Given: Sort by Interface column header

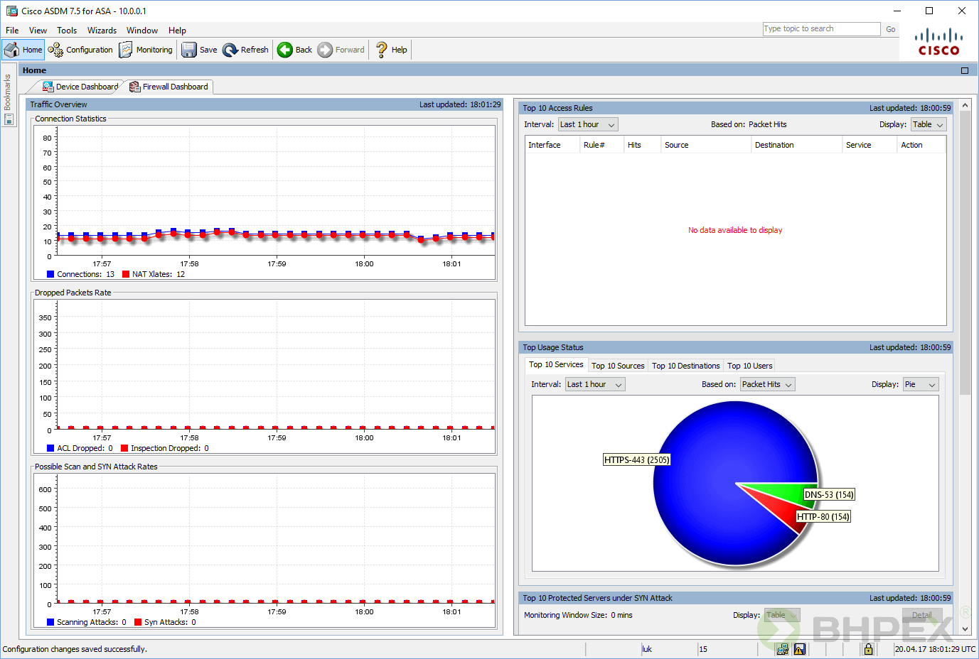Looking at the screenshot, I should tap(552, 145).
